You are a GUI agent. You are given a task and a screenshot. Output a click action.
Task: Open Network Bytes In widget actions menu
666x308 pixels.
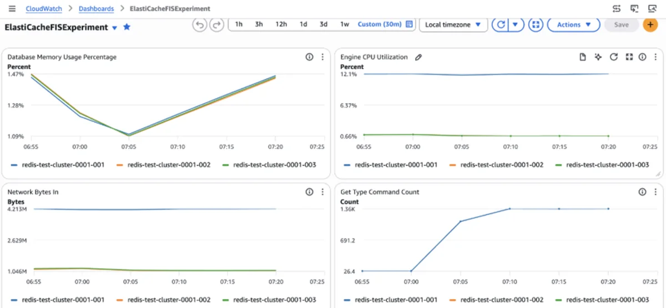(322, 192)
